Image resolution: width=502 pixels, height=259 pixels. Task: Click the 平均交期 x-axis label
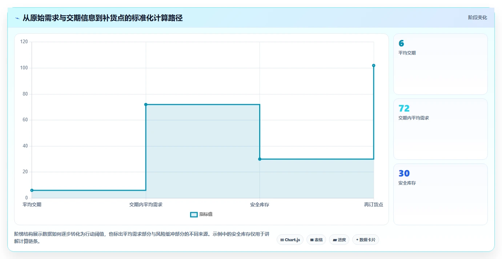point(32,205)
